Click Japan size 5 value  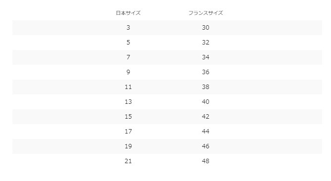129,43
